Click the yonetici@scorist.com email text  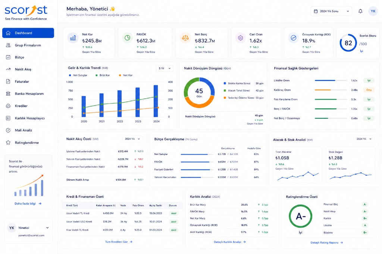click(31, 235)
